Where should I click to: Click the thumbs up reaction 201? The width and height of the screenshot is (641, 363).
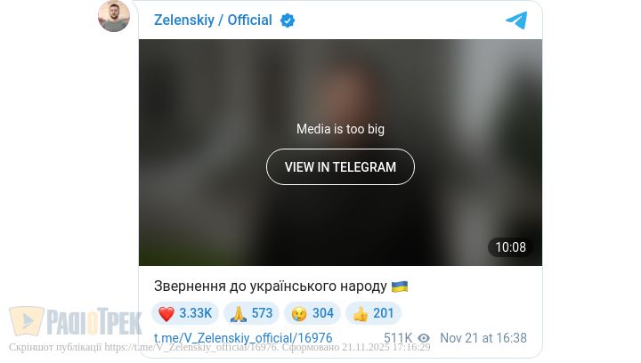click(373, 313)
